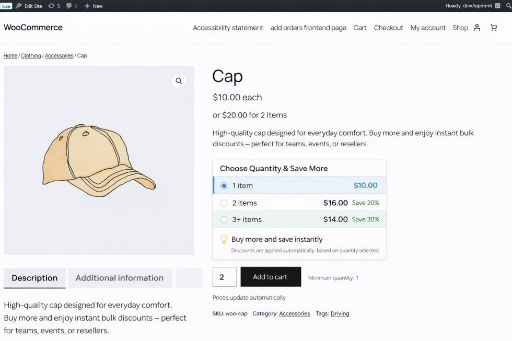Click the plus New item in admin bar
Screen dimensions: 512x341
(x=94, y=6)
